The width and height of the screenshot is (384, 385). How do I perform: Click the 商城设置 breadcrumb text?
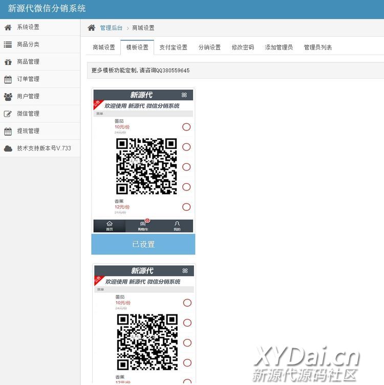click(x=143, y=28)
